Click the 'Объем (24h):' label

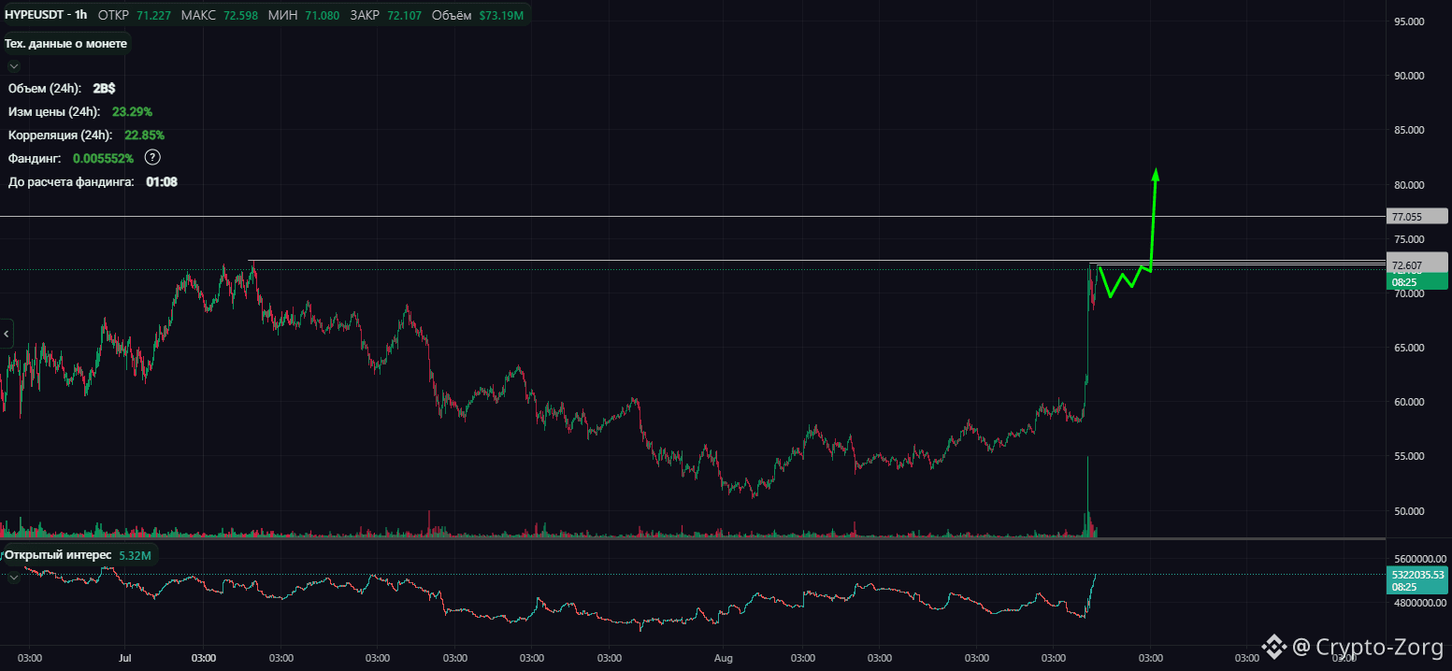tap(45, 88)
